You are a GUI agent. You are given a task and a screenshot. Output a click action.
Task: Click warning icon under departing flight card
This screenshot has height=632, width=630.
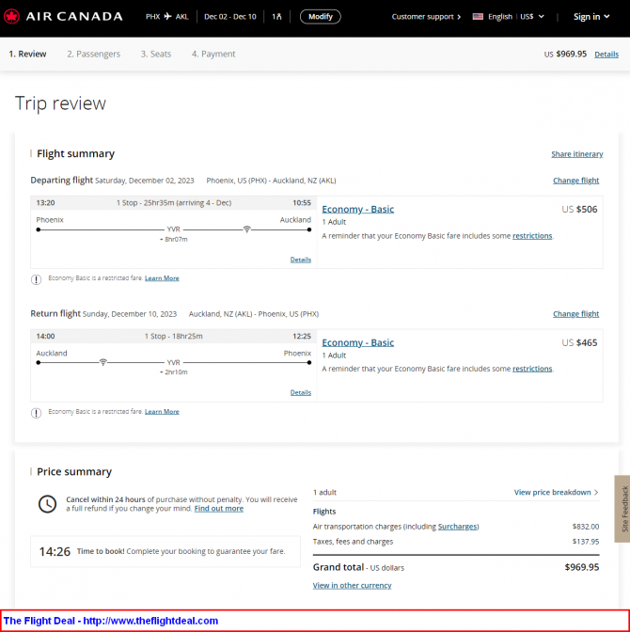pos(37,279)
